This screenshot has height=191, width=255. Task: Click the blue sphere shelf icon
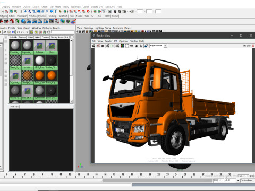click(x=23, y=21)
